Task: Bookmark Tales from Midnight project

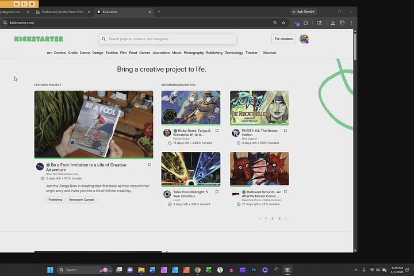Action: click(x=217, y=192)
